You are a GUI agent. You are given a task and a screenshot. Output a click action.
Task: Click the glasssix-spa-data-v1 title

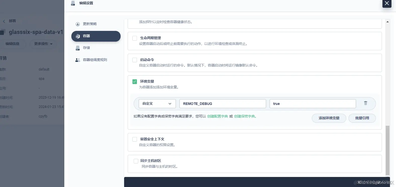pyautogui.click(x=36, y=32)
